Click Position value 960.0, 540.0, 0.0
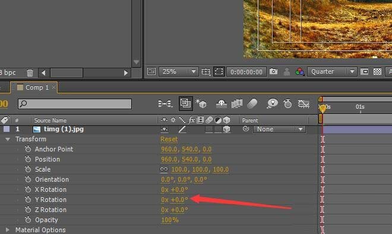The height and width of the screenshot is (234, 392). point(186,160)
